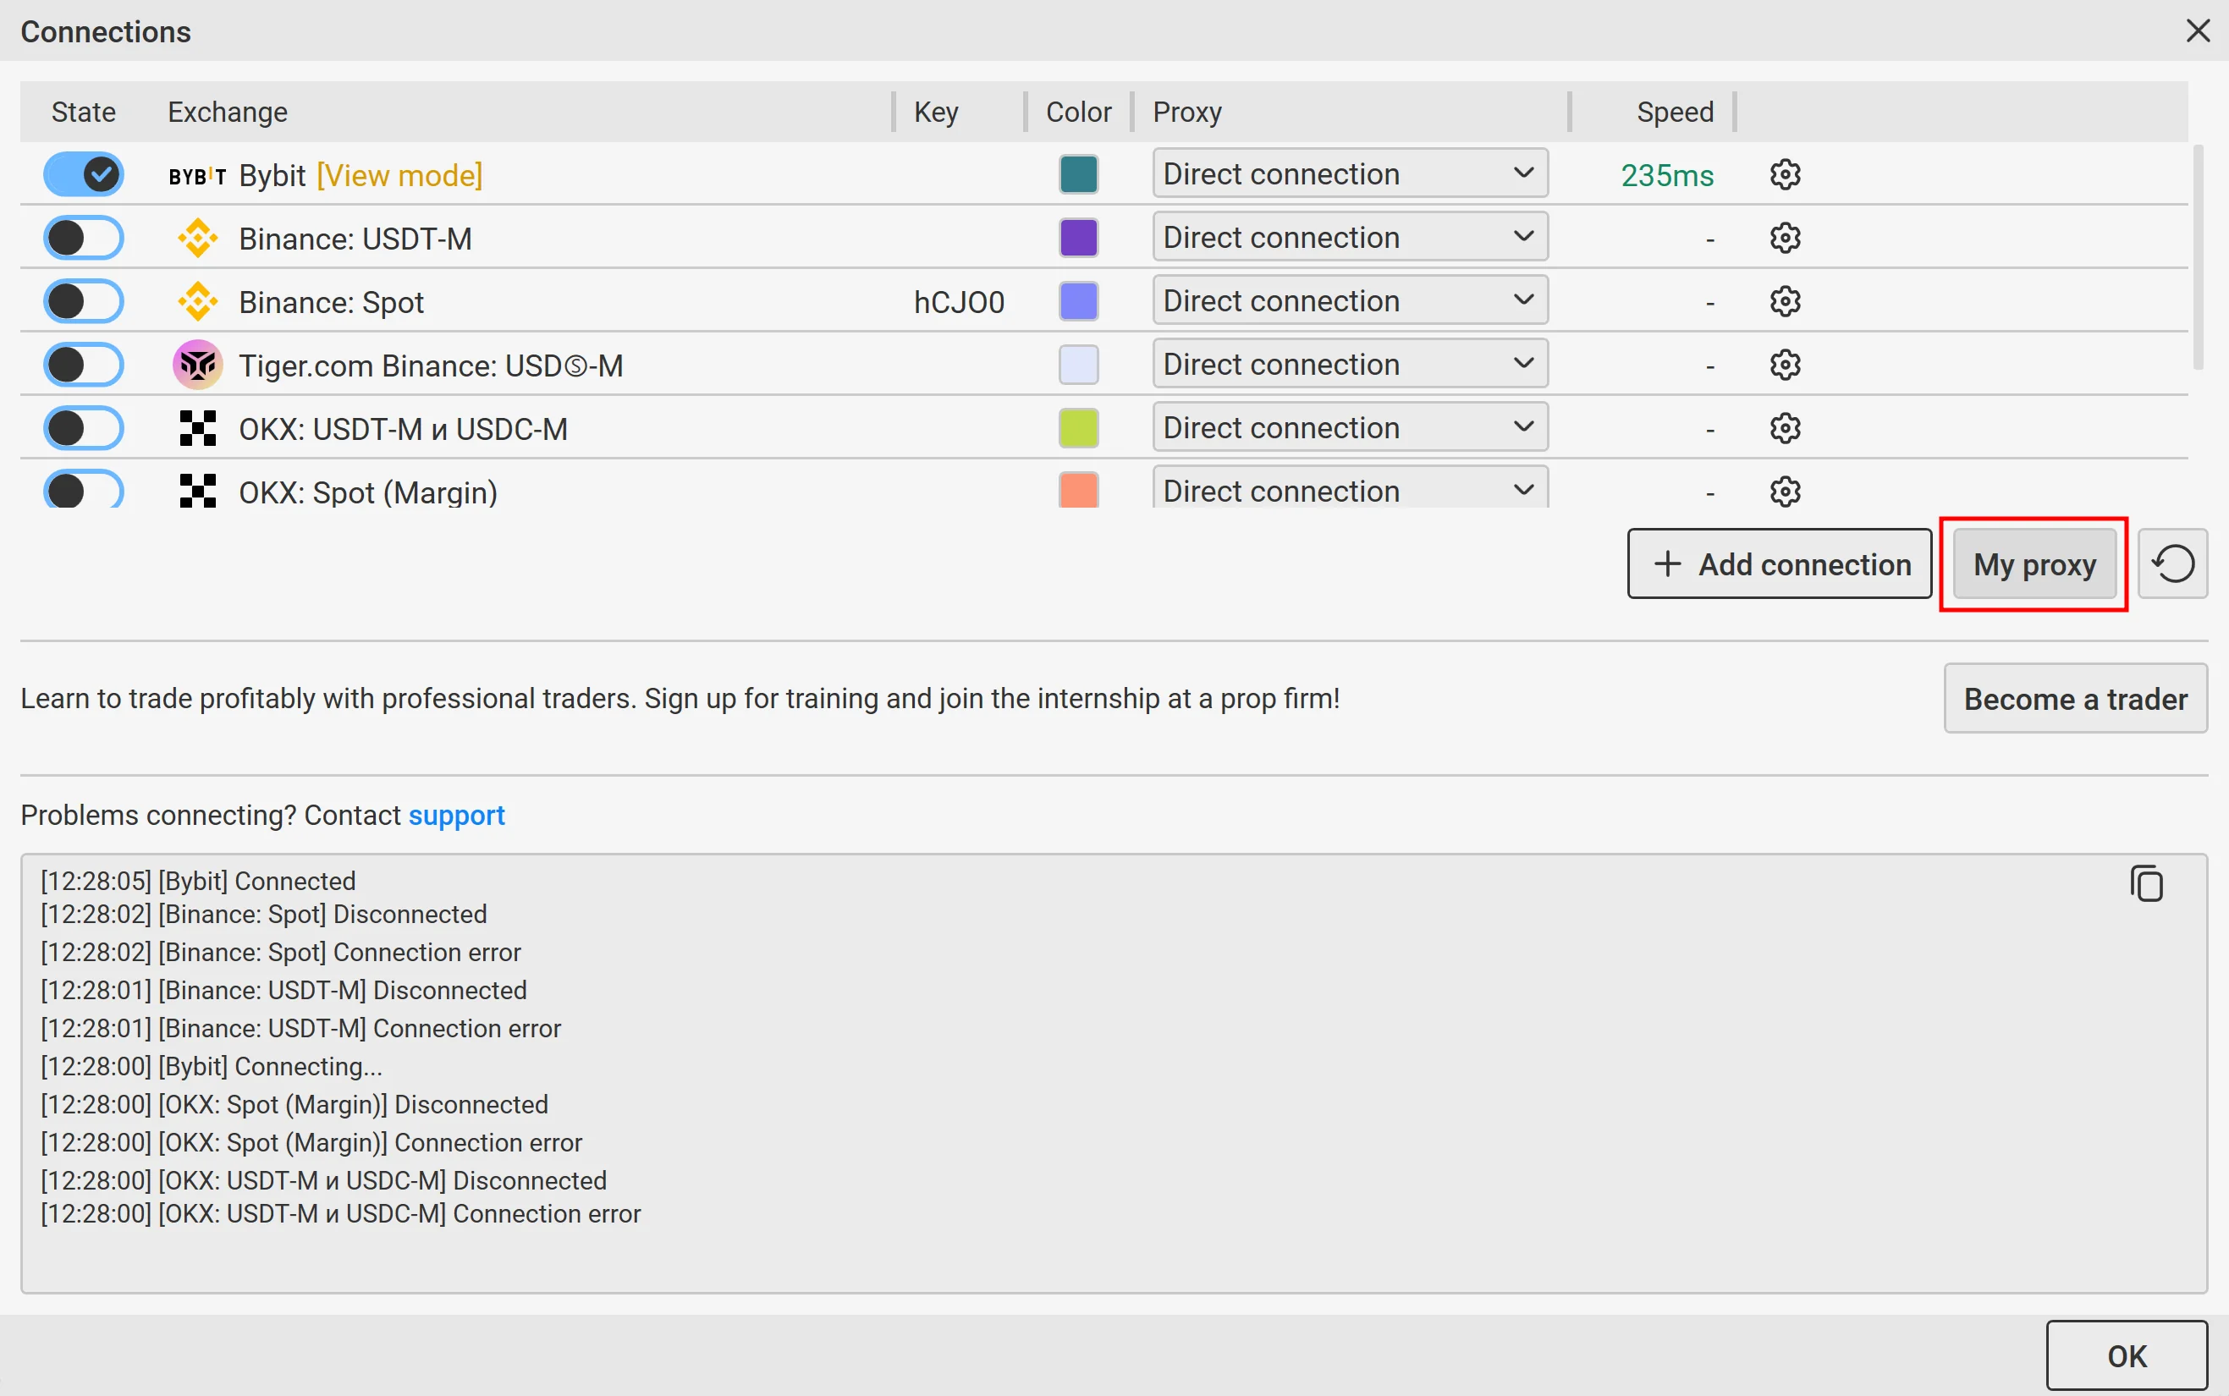Open proxy dropdown for Tiger.com Binance

[1349, 365]
